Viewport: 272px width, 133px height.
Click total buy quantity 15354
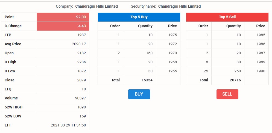pyautogui.click(x=147, y=80)
